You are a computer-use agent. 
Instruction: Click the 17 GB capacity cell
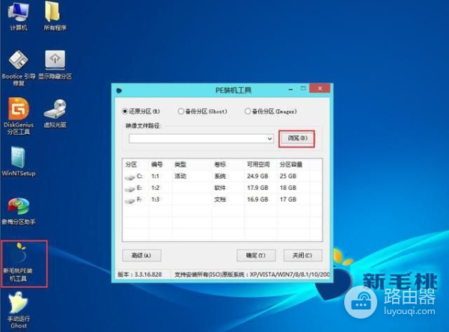(x=288, y=200)
